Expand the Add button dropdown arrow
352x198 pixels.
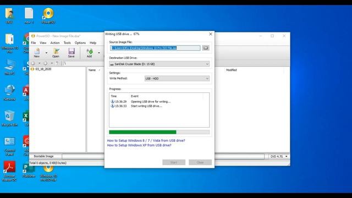99,53
